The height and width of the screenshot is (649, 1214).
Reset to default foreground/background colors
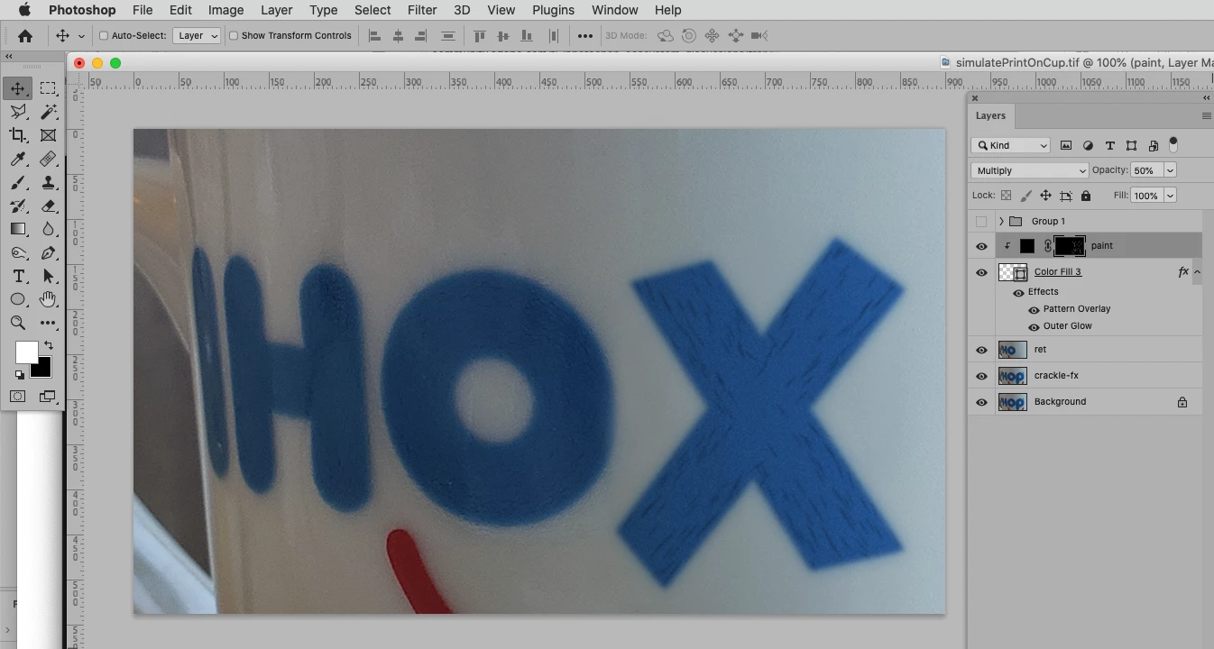[19, 374]
